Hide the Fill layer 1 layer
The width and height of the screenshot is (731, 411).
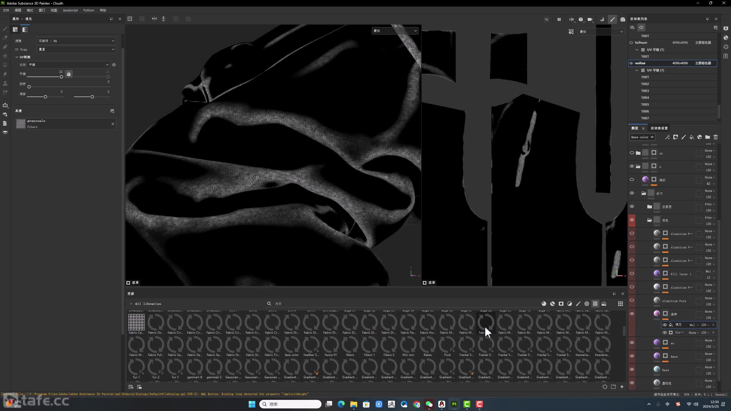pos(632,274)
